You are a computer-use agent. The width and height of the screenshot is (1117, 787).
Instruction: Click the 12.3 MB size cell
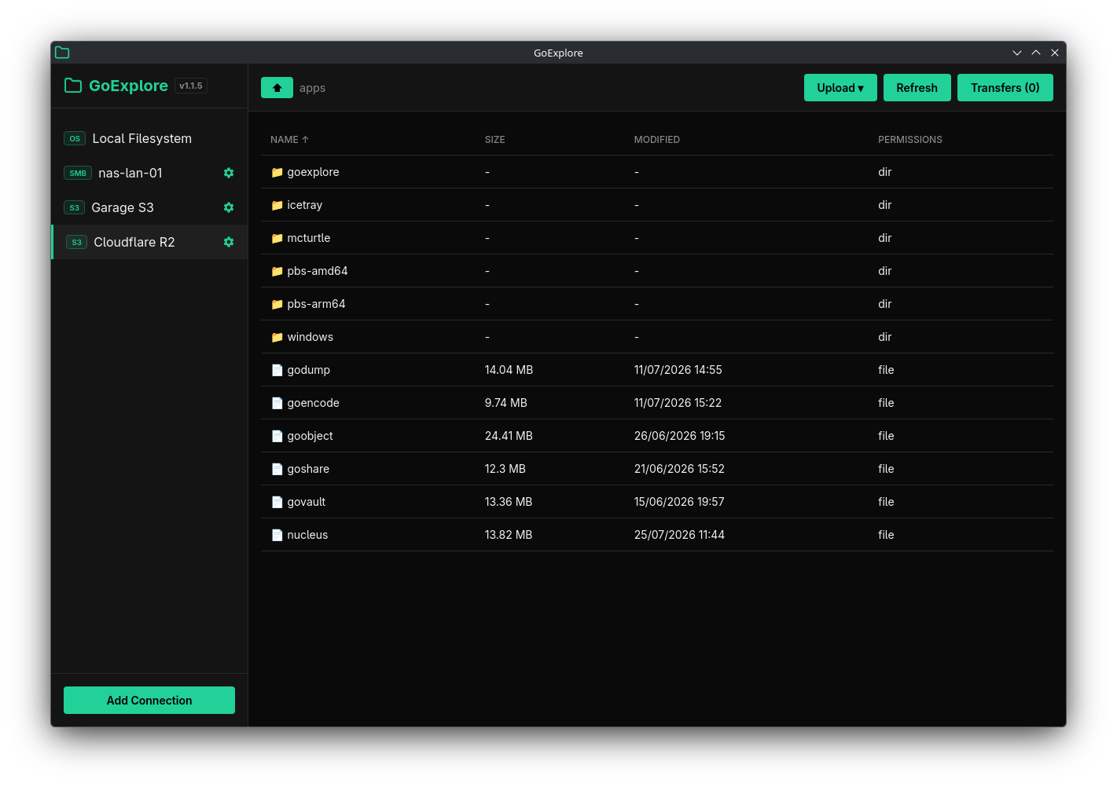[x=505, y=469]
